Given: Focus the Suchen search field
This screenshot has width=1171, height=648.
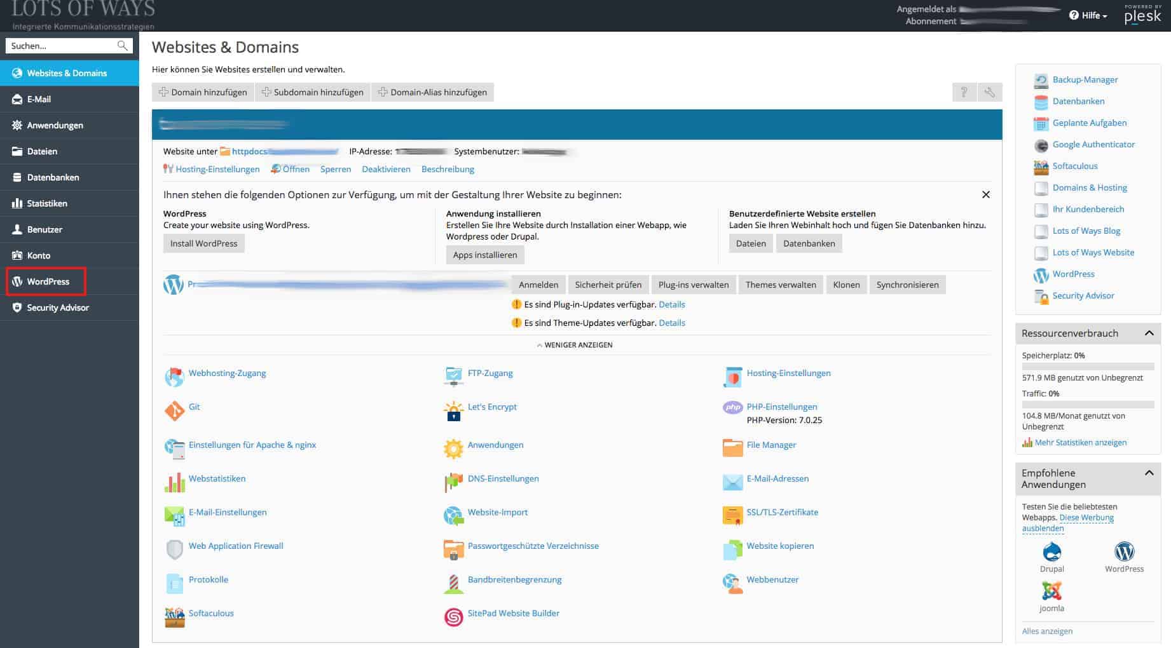Looking at the screenshot, I should (62, 46).
